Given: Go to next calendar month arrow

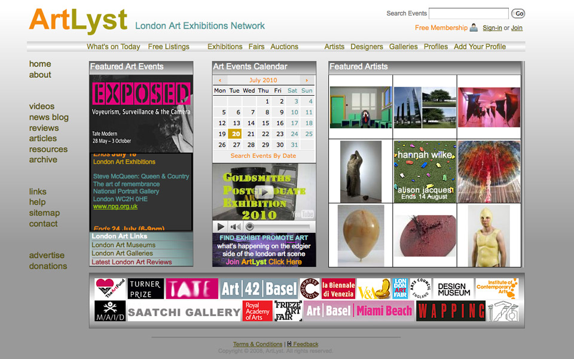Looking at the screenshot, I should [x=307, y=80].
